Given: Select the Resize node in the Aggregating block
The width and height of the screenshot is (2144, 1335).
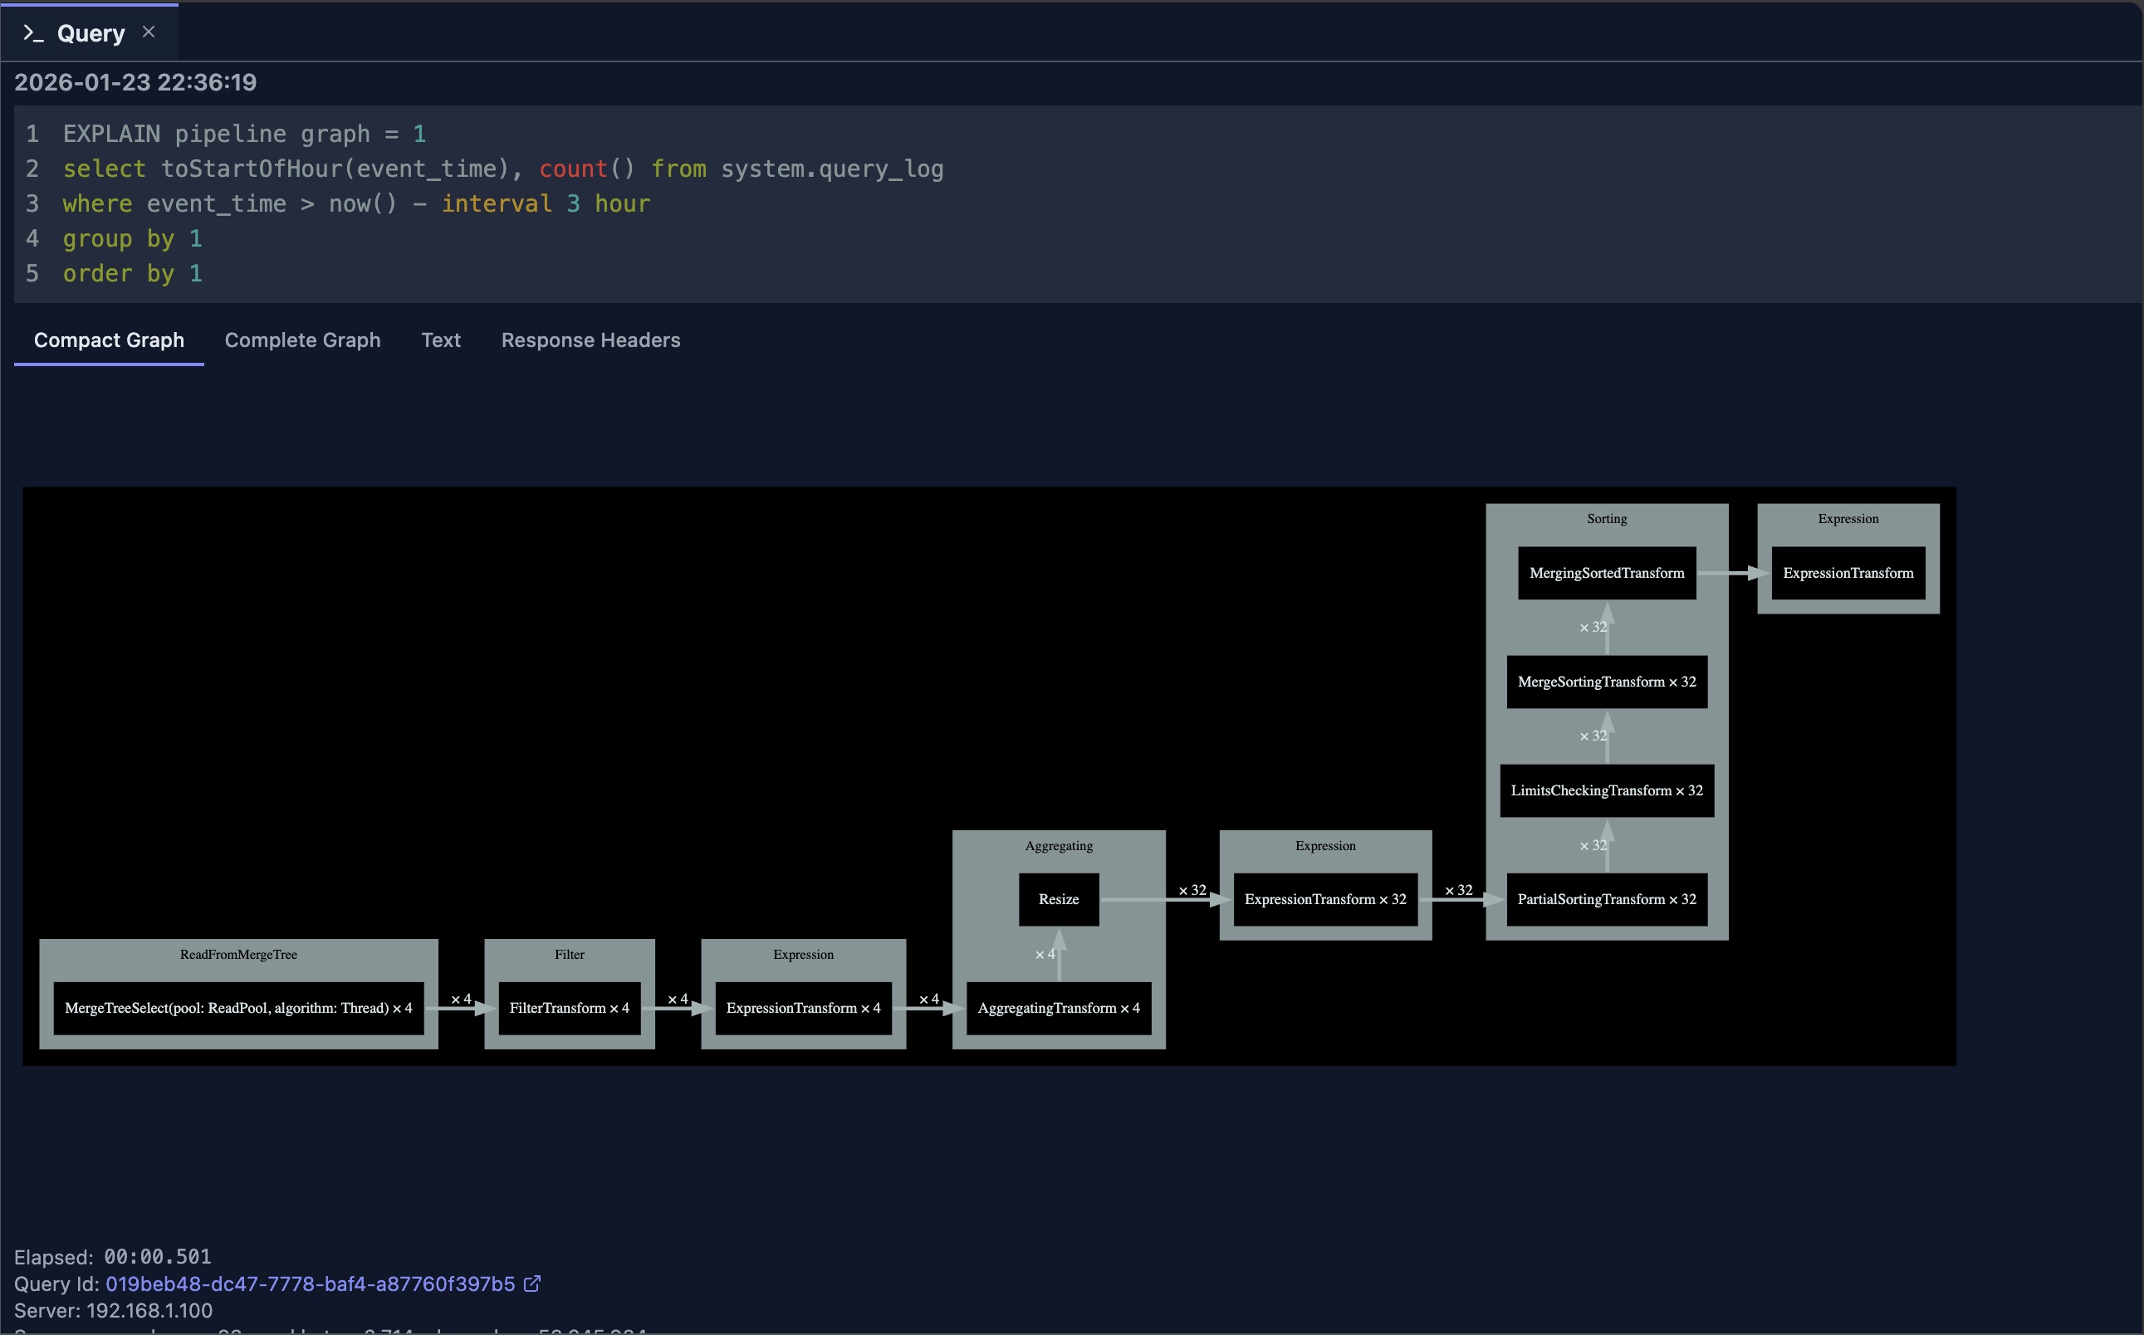Looking at the screenshot, I should (x=1058, y=898).
